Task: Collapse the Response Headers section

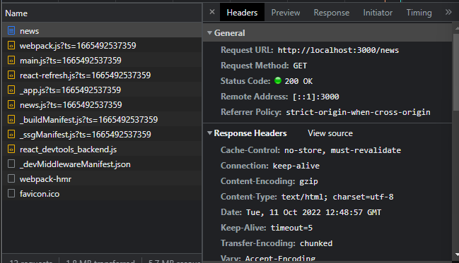Action: [209, 133]
